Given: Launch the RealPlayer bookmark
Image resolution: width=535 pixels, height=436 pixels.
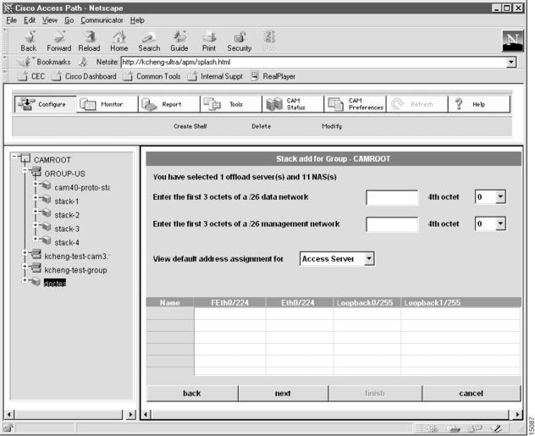Looking at the screenshot, I should tap(273, 76).
